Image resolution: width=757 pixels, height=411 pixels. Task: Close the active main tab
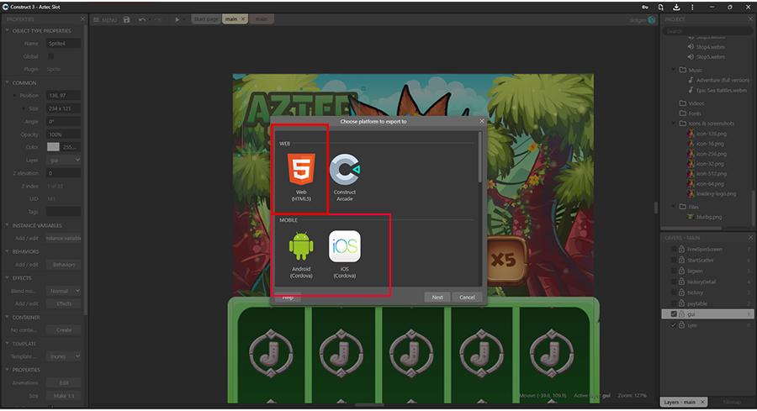click(243, 19)
